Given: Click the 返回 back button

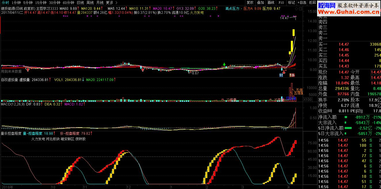Looking at the screenshot, I should [x=312, y=3].
